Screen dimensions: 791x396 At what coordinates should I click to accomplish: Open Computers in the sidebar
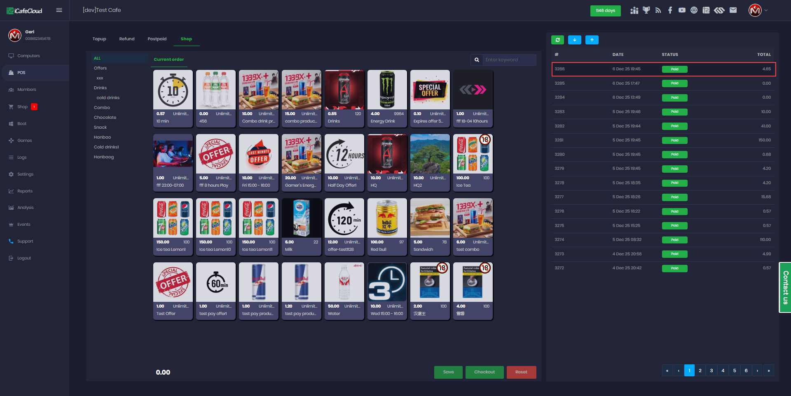(28, 56)
